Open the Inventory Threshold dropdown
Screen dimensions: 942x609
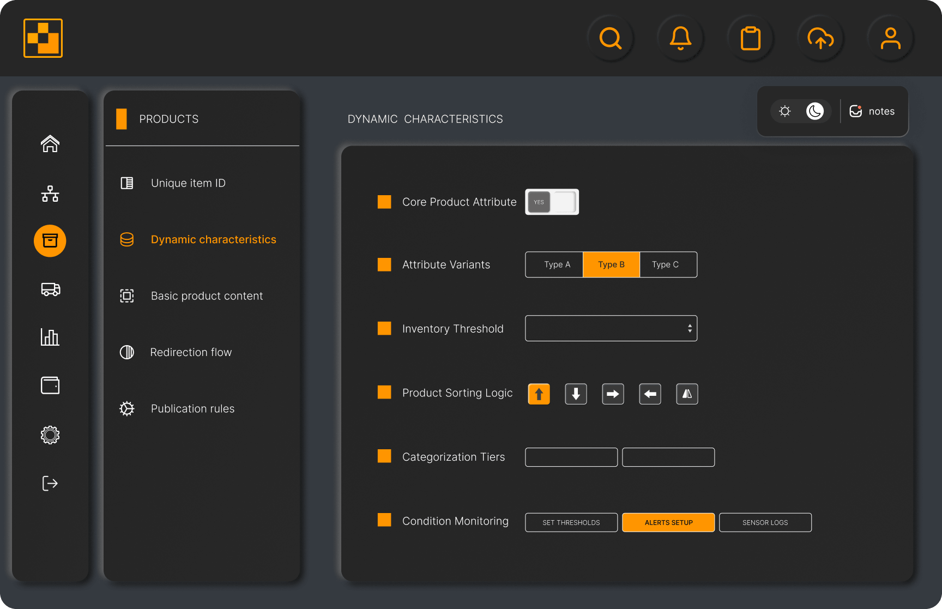611,328
